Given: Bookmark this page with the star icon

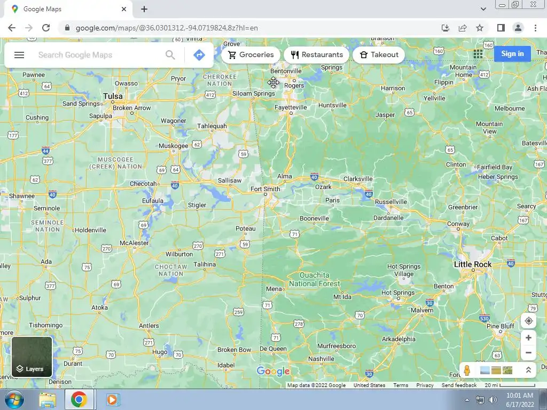Looking at the screenshot, I should [480, 28].
